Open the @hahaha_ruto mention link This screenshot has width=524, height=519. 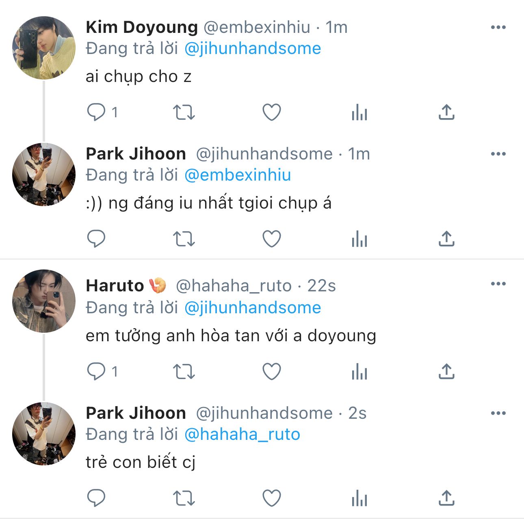tap(242, 434)
